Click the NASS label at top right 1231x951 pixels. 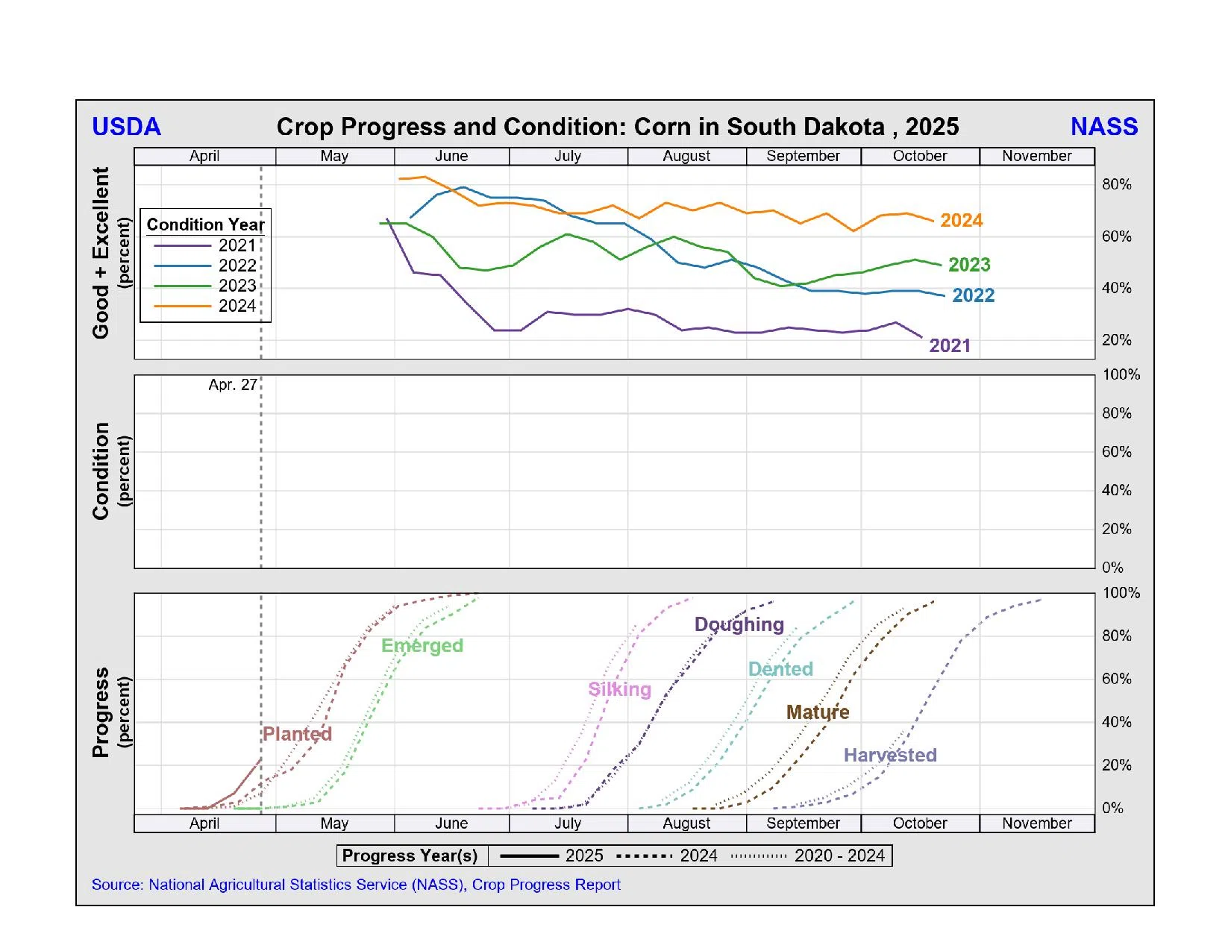click(x=1103, y=127)
